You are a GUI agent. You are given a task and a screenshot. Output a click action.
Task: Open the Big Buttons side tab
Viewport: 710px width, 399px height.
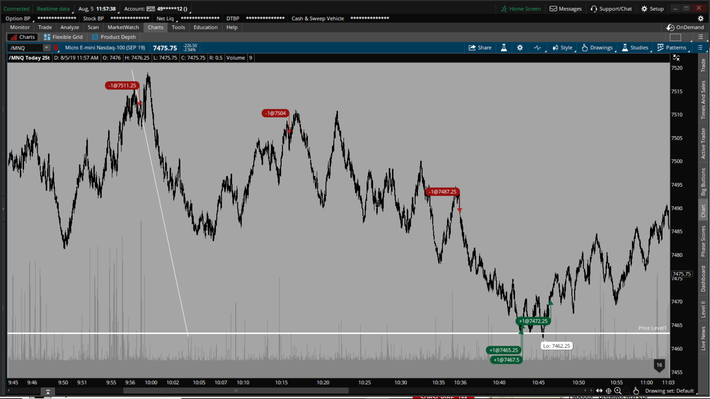point(703,182)
